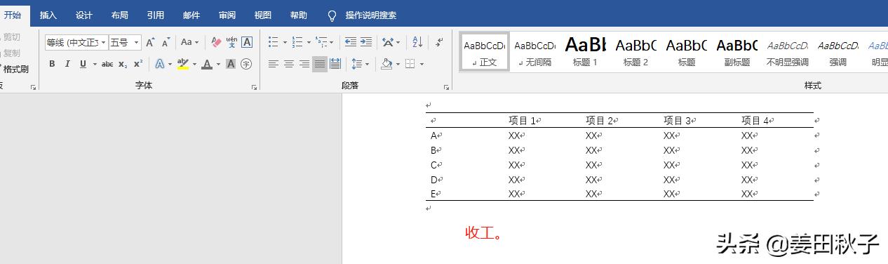This screenshot has height=264, width=888.
Task: Switch to 布局 (Layout) tab
Action: [x=120, y=15]
